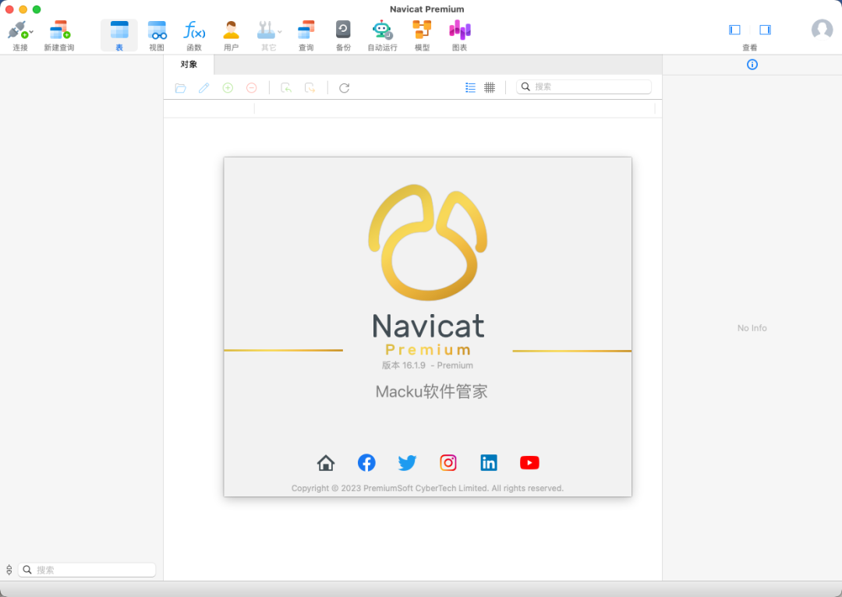Click the copyright PremiumSoft CyberTech text
842x597 pixels.
point(427,489)
